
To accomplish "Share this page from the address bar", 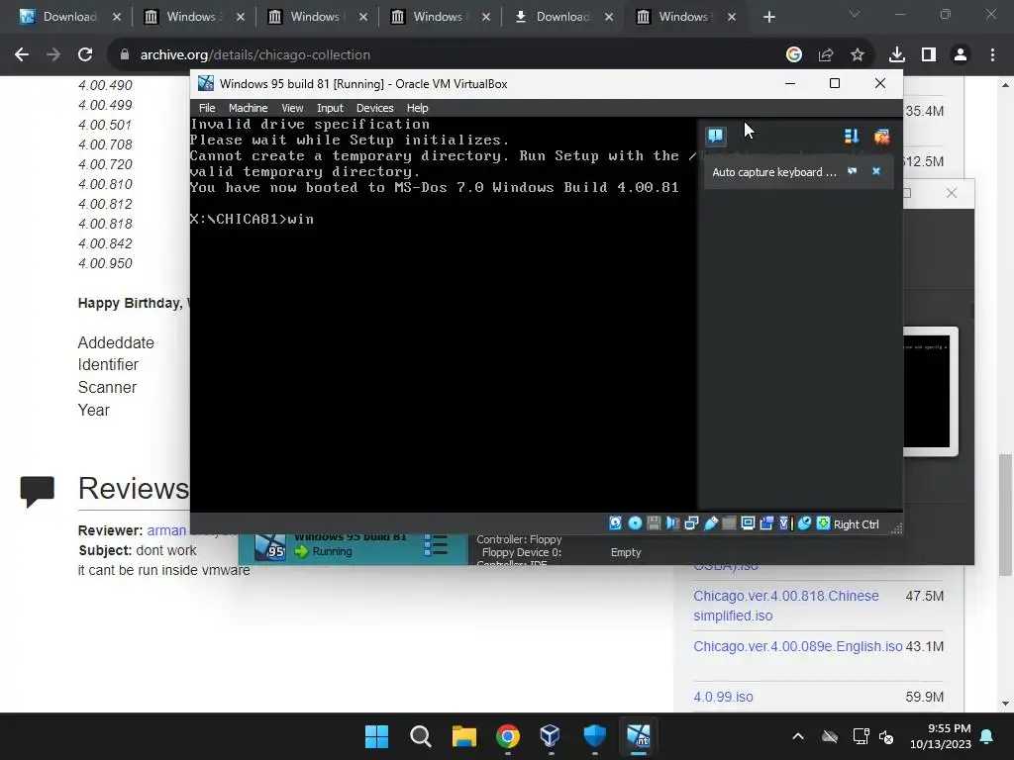I will tap(826, 55).
